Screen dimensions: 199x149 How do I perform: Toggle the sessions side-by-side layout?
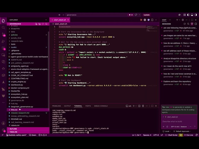tap(196, 24)
